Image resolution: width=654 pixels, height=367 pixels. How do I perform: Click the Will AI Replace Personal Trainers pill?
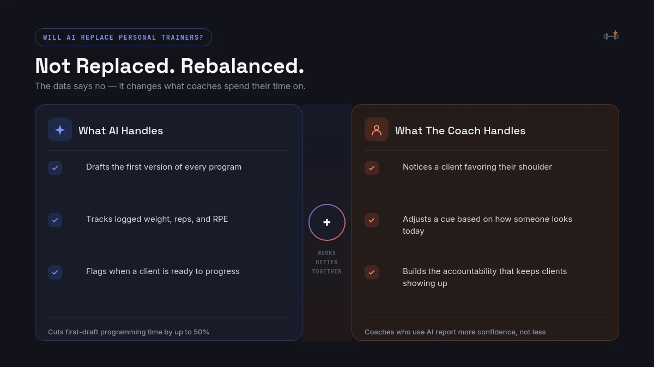click(123, 38)
